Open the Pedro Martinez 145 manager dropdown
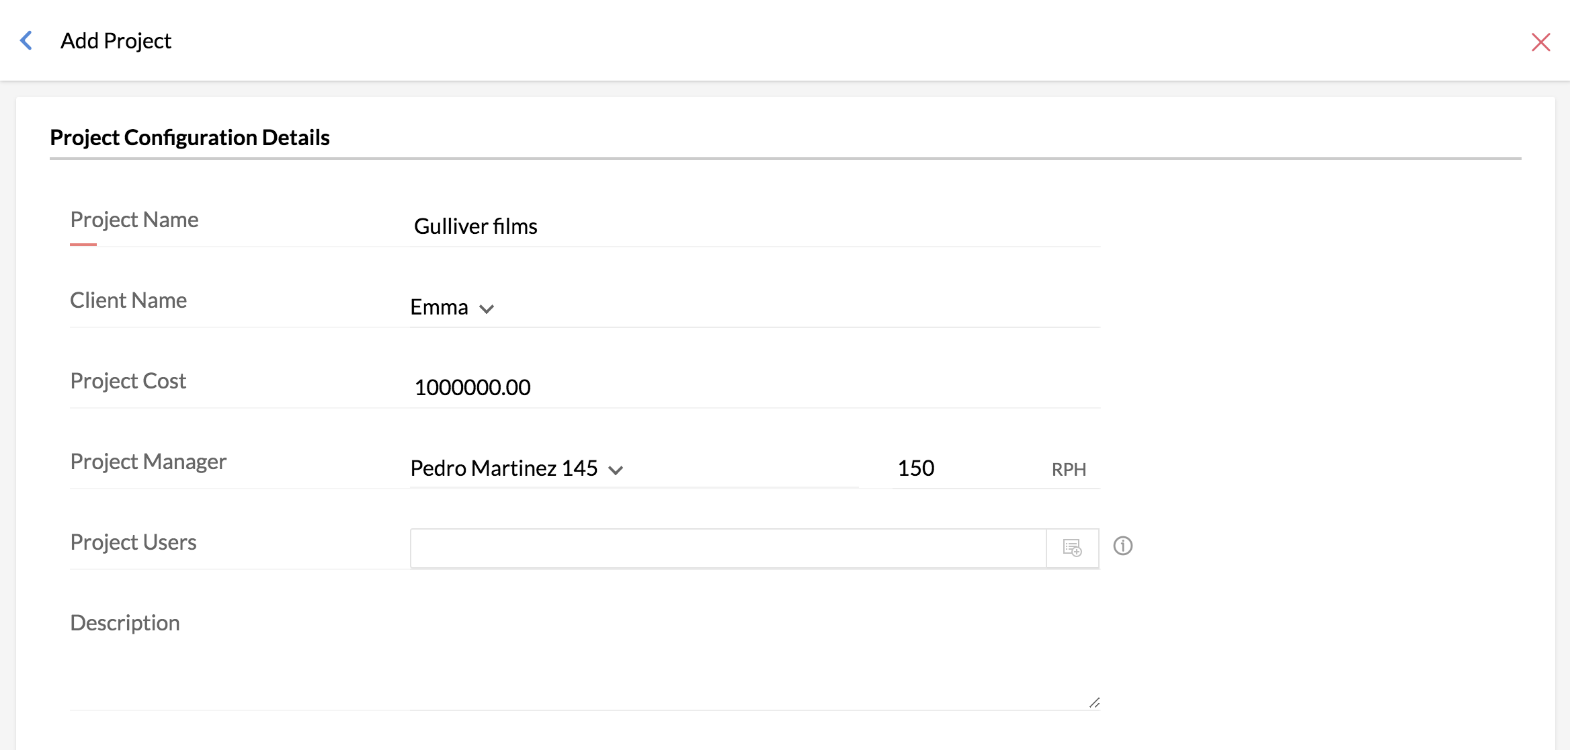This screenshot has width=1570, height=750. [504, 468]
